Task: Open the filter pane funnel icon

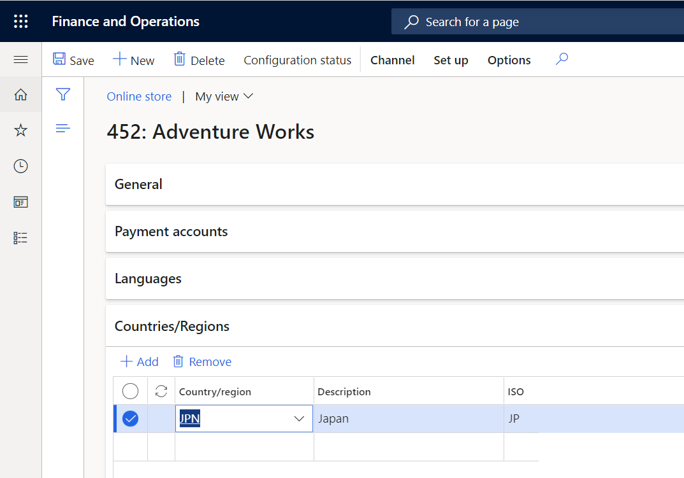Action: 62,94
